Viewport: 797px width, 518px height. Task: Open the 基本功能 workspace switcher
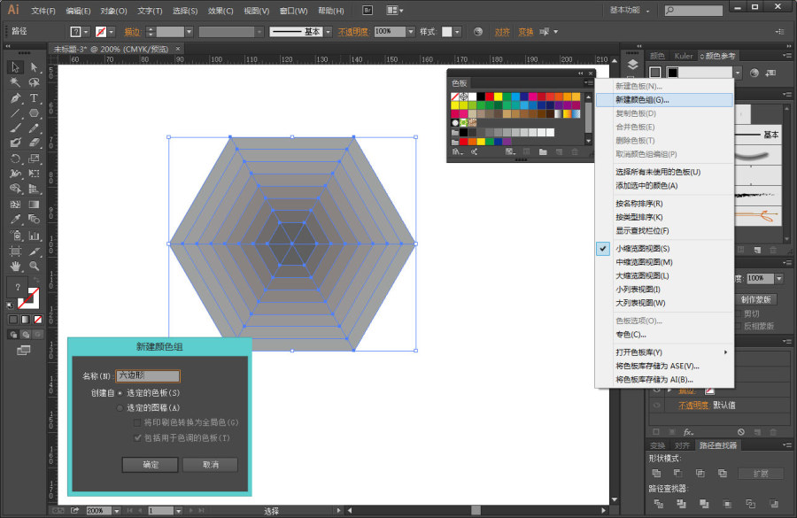(630, 10)
